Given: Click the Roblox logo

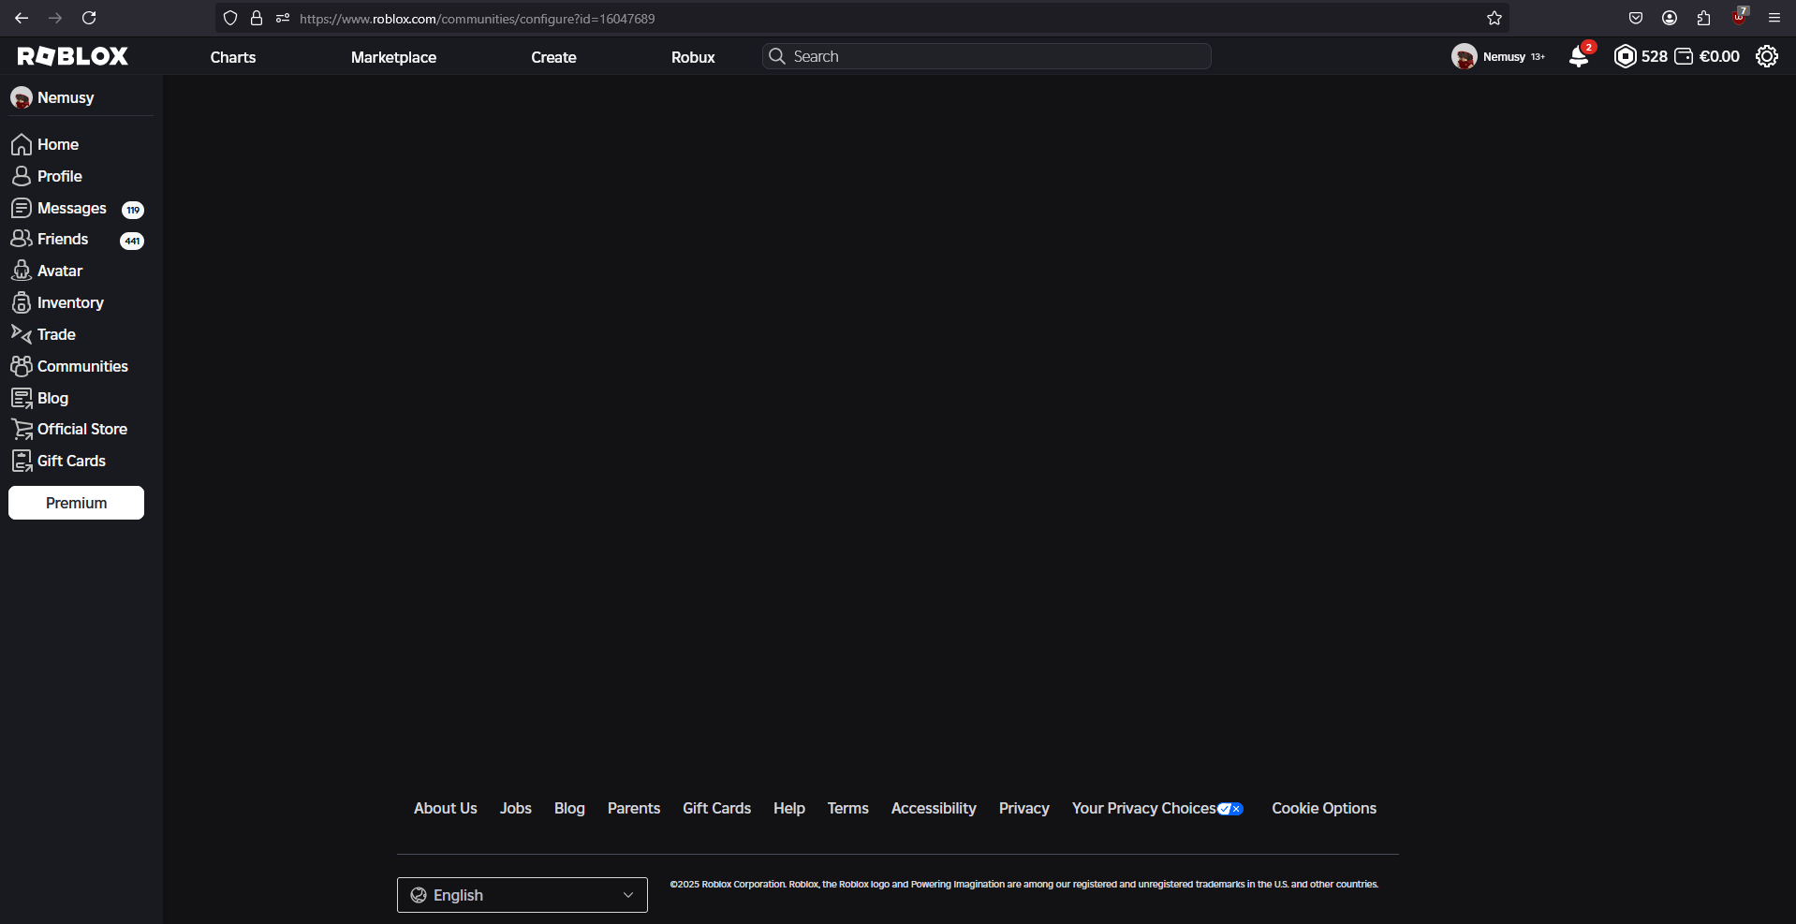Looking at the screenshot, I should (72, 55).
